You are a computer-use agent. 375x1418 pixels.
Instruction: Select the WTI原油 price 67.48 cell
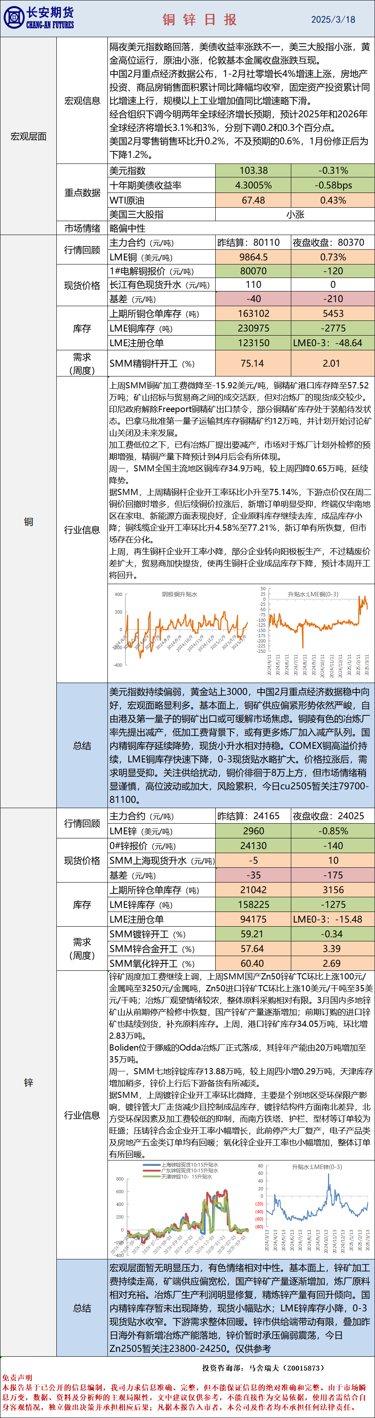(253, 200)
